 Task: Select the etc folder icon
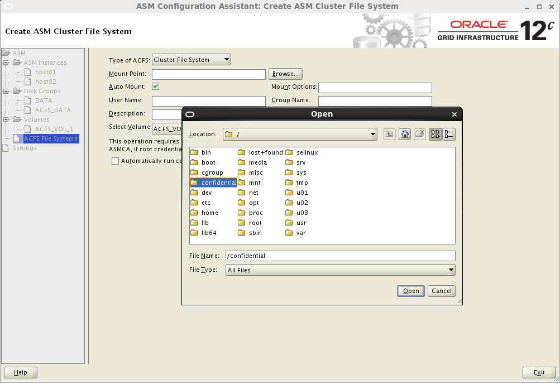coord(194,203)
